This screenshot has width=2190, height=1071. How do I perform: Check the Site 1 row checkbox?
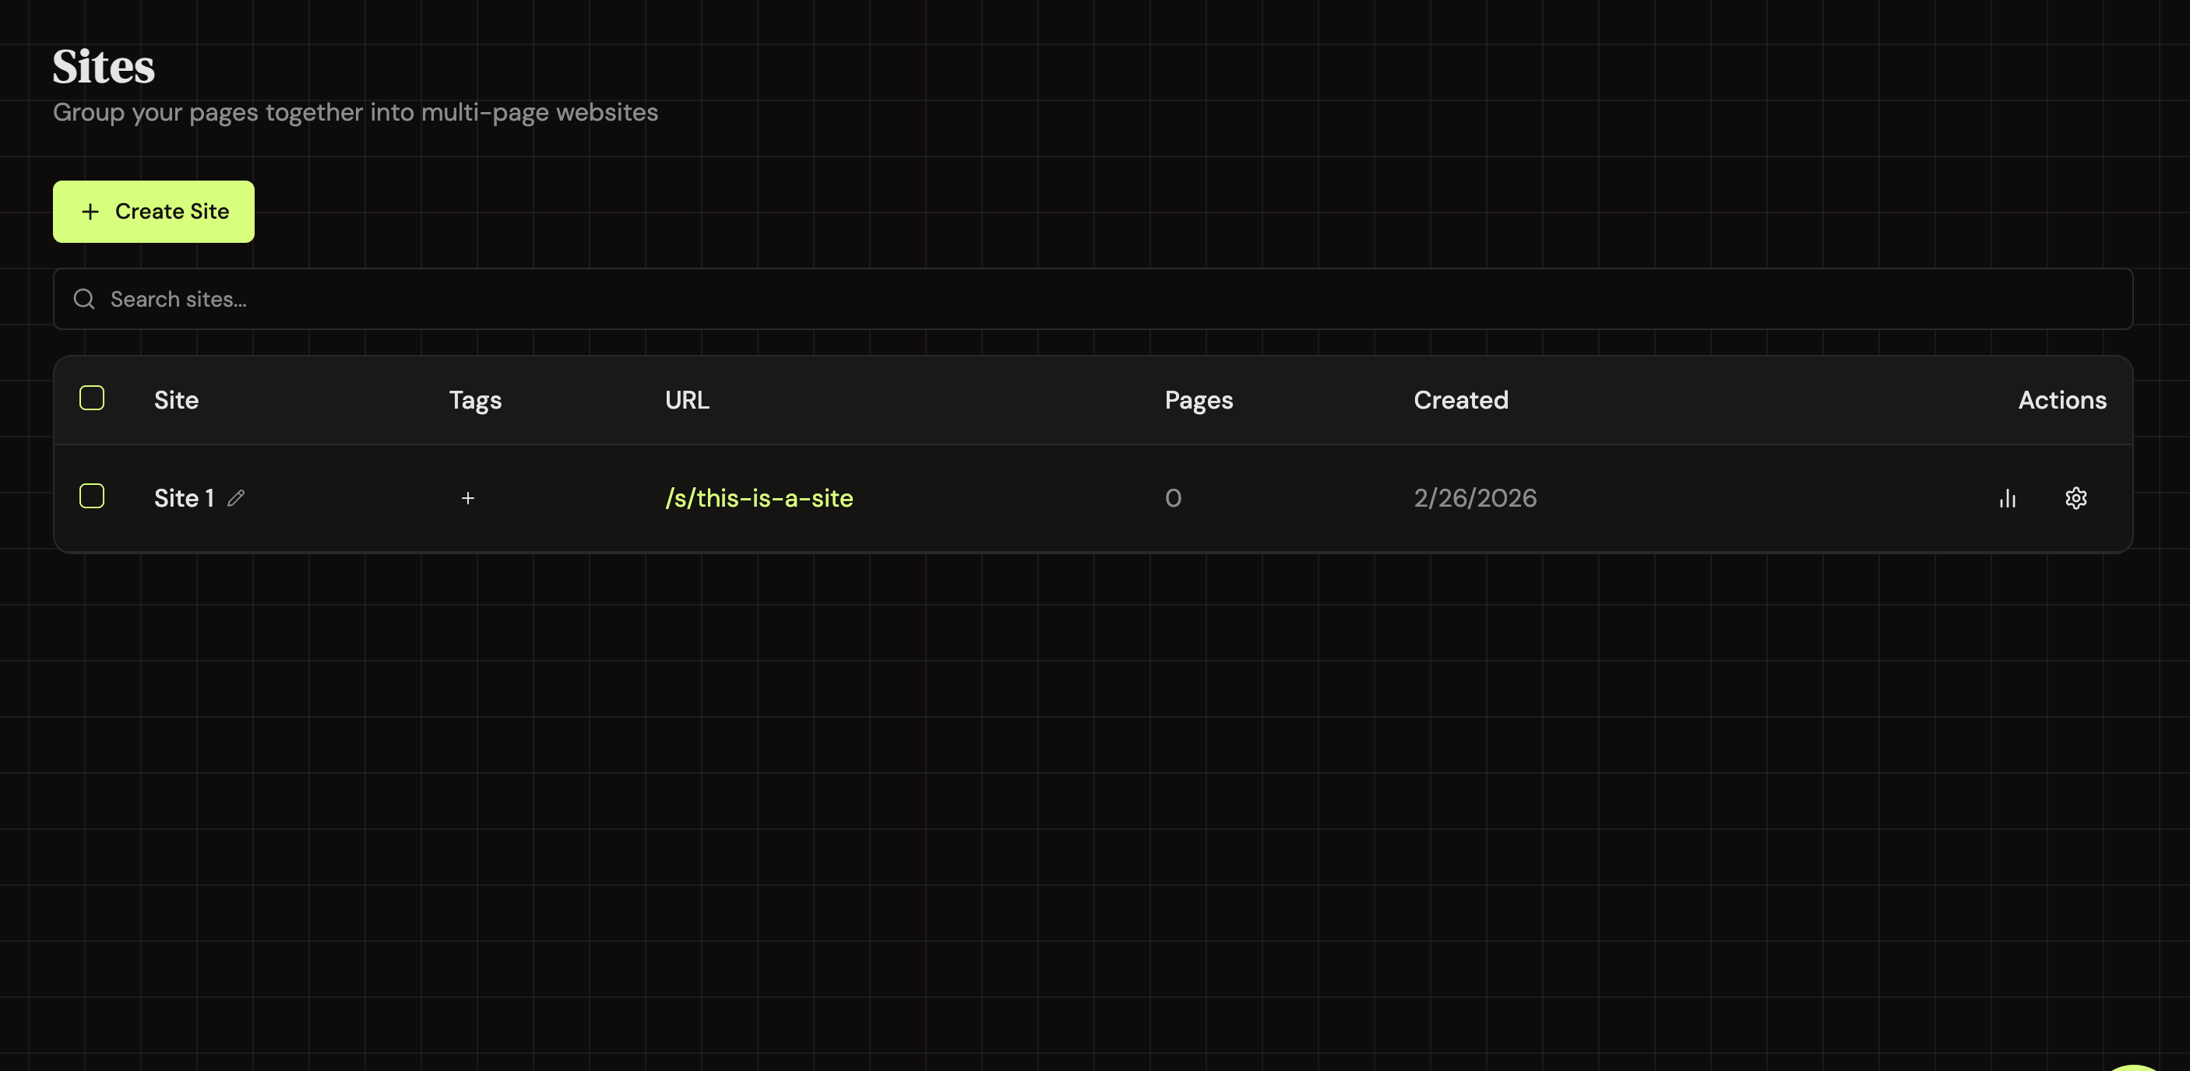coord(92,496)
